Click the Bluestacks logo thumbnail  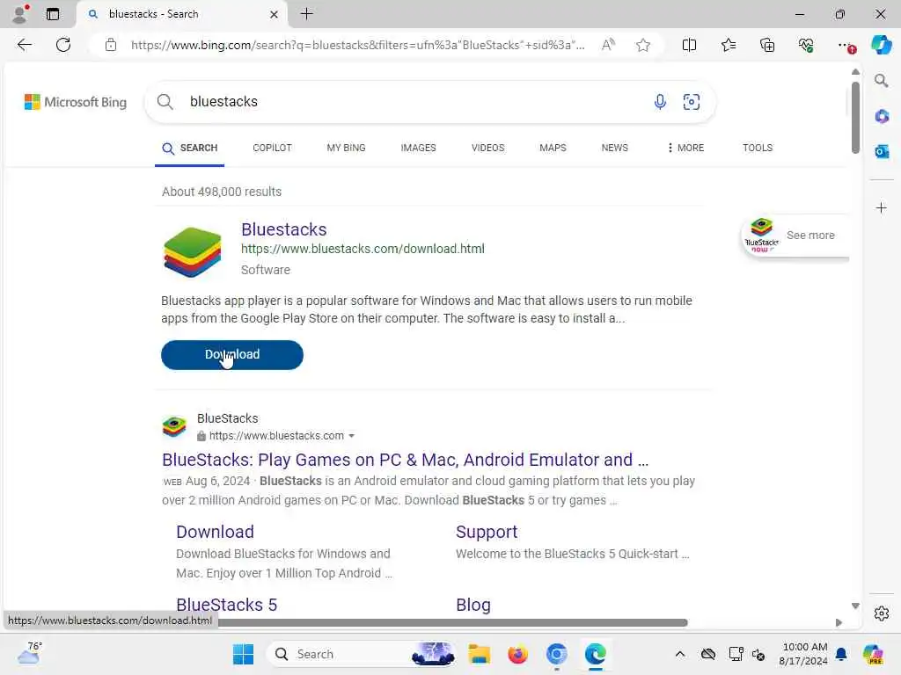(x=192, y=251)
